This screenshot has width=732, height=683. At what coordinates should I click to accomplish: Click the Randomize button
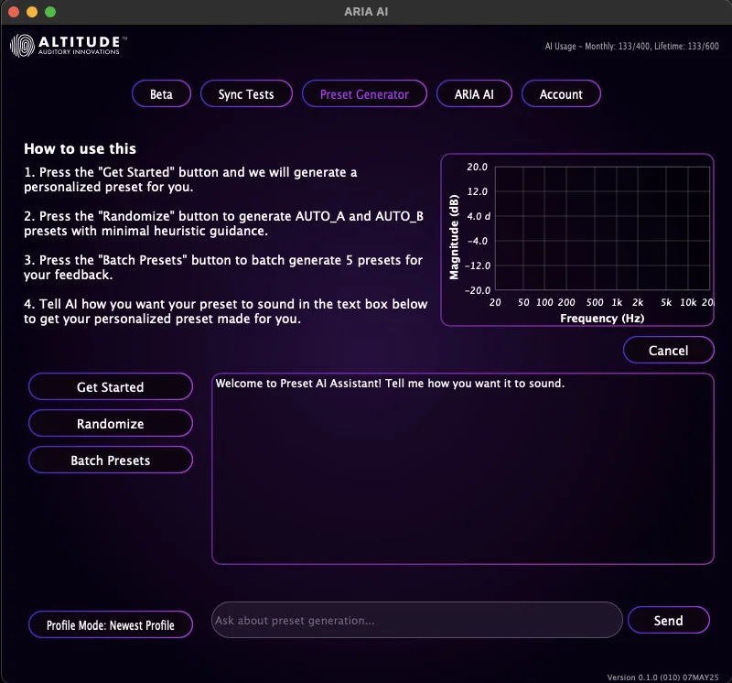coord(110,423)
